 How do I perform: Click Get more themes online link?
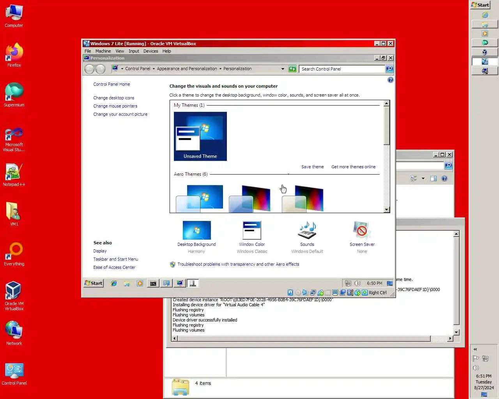353,167
